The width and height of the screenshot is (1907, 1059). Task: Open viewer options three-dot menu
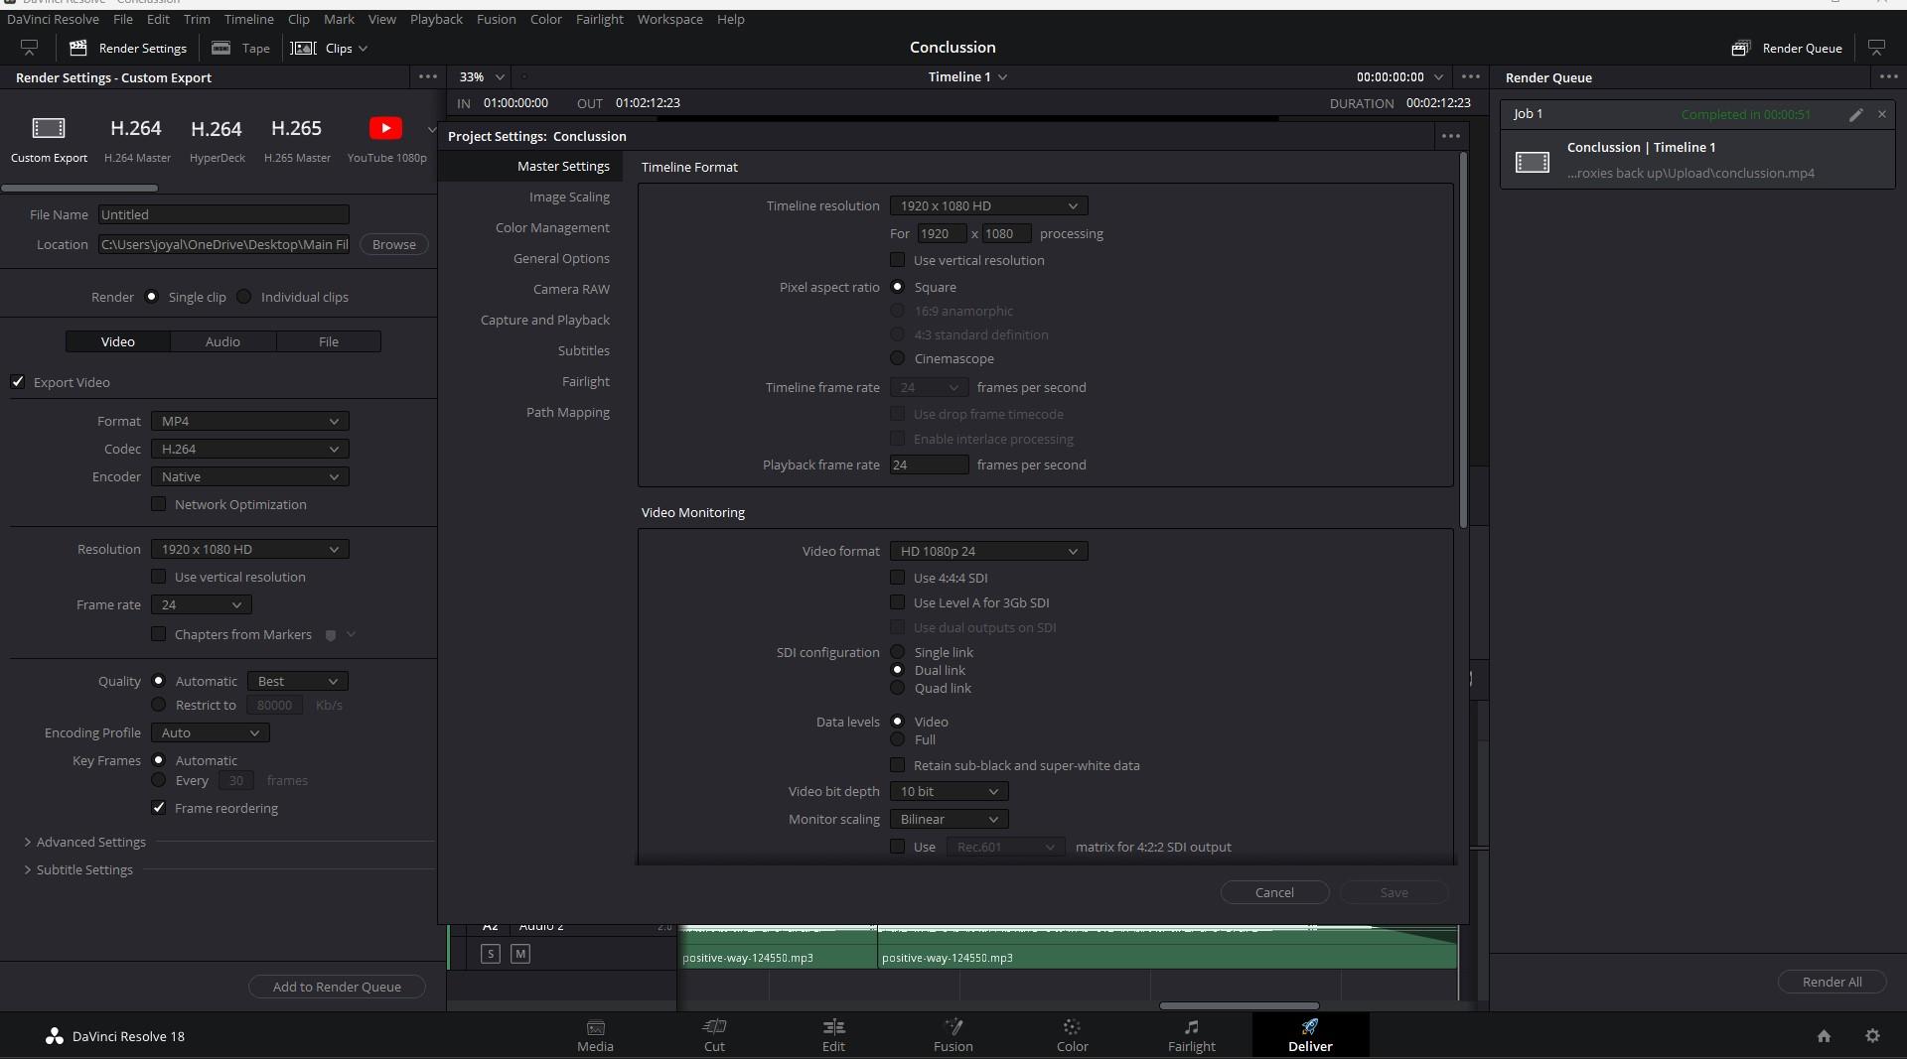1470,76
